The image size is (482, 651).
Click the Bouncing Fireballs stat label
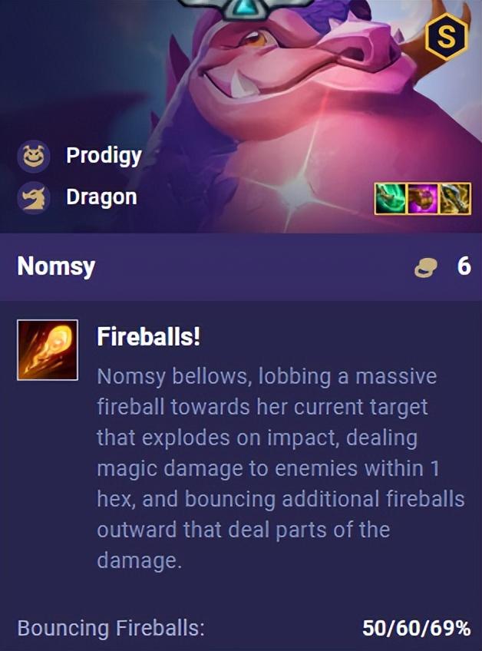(111, 628)
